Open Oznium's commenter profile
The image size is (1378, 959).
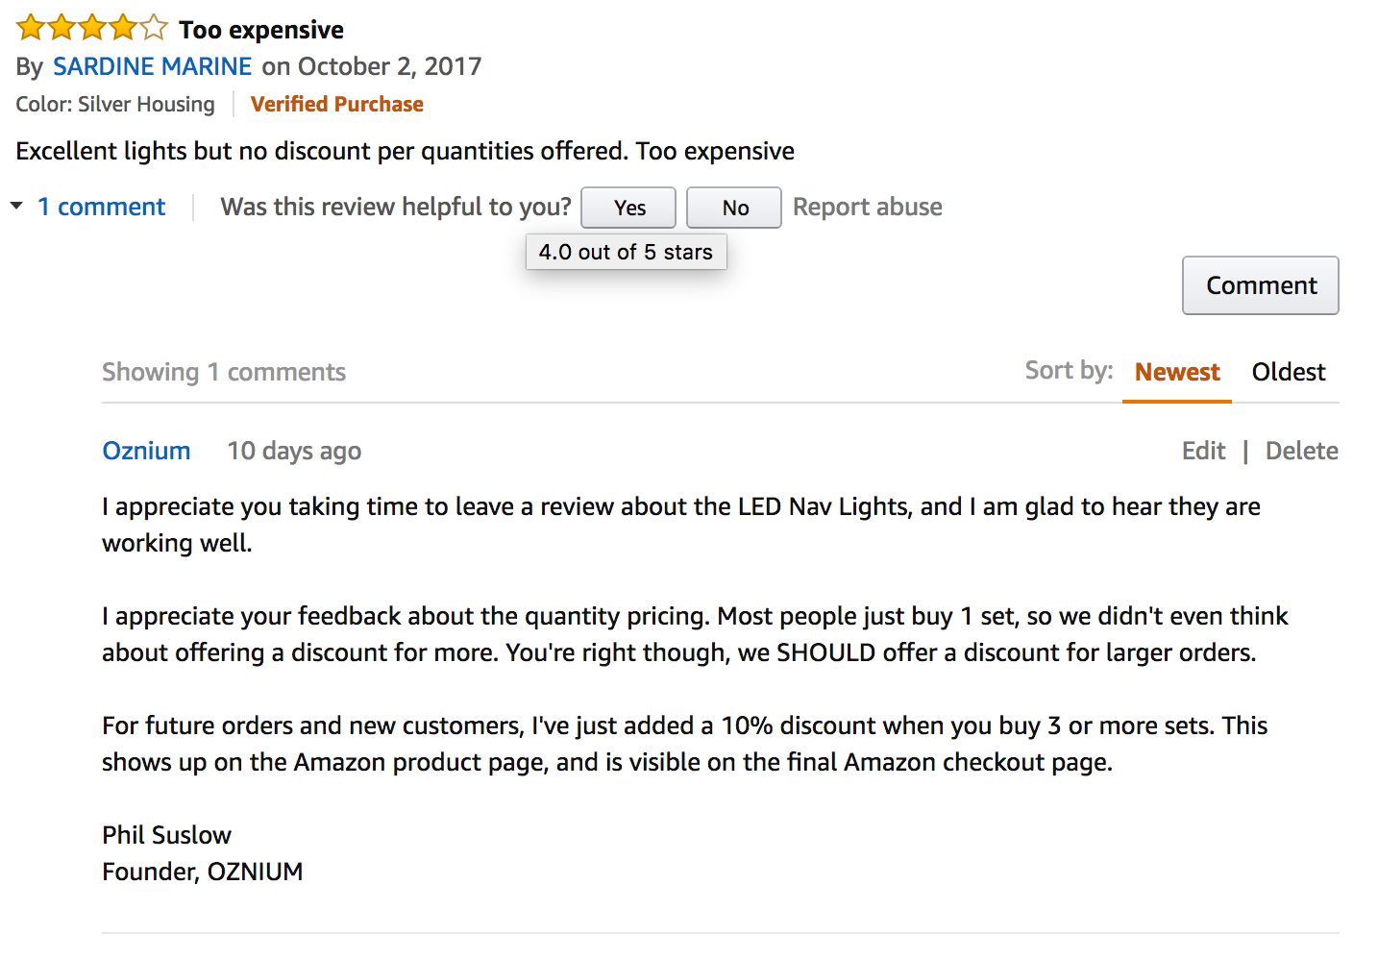click(x=146, y=450)
